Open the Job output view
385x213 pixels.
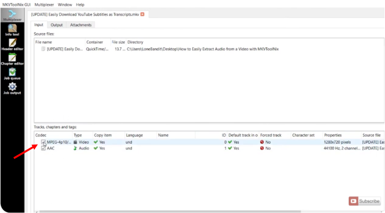coord(12,89)
